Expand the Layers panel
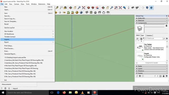The height and width of the screenshot is (95, 169). (151, 69)
